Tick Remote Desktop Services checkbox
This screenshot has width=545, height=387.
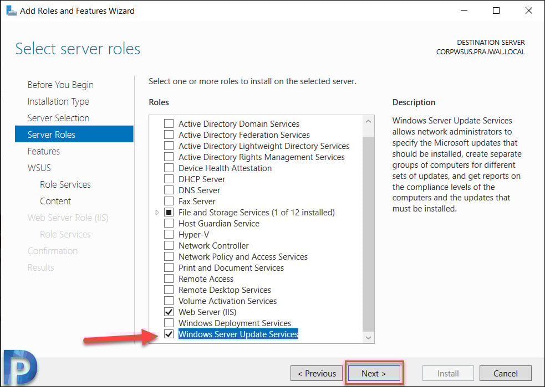tap(169, 290)
